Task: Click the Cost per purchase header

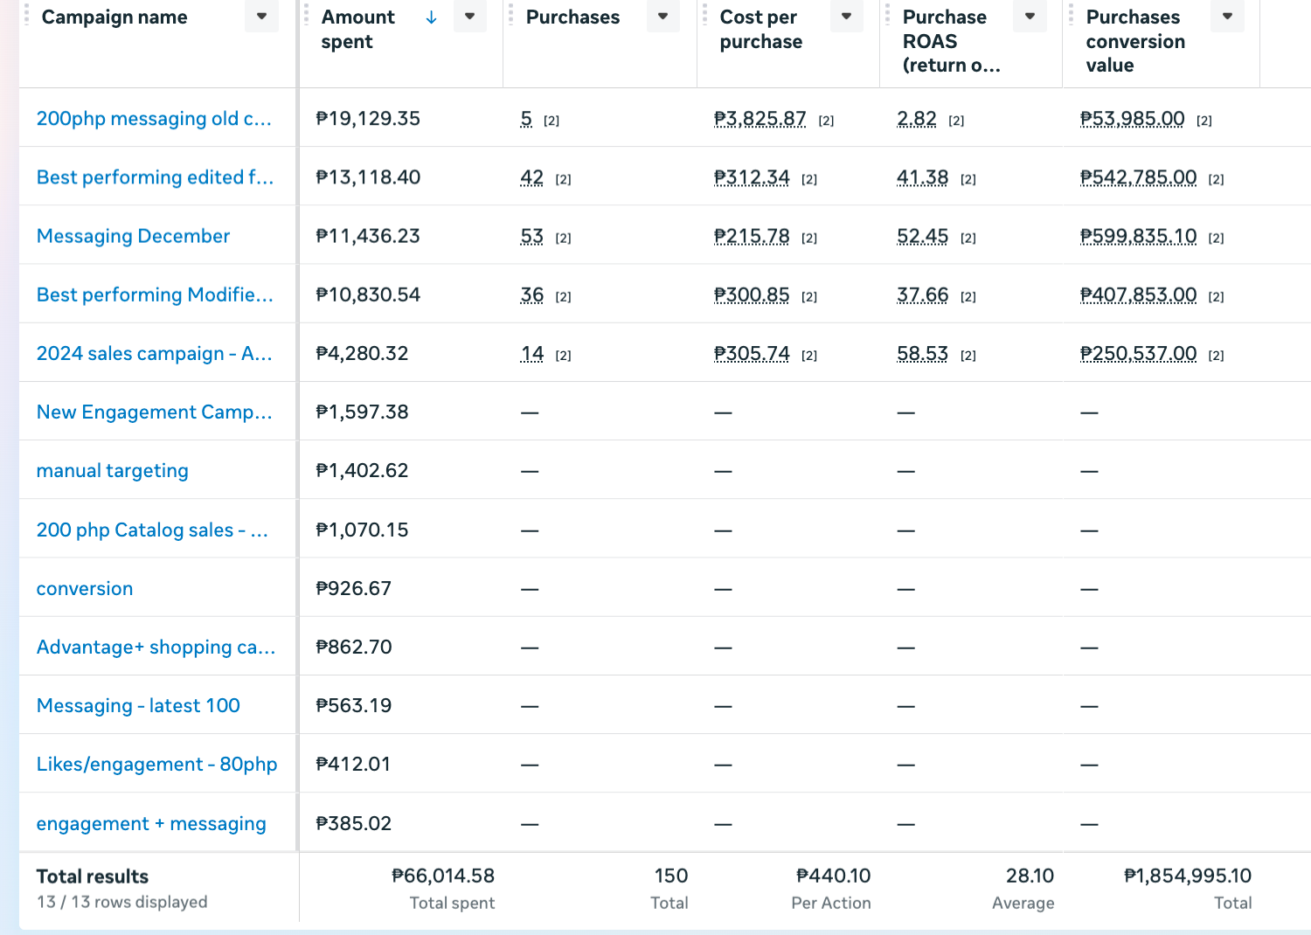Action: pos(760,29)
